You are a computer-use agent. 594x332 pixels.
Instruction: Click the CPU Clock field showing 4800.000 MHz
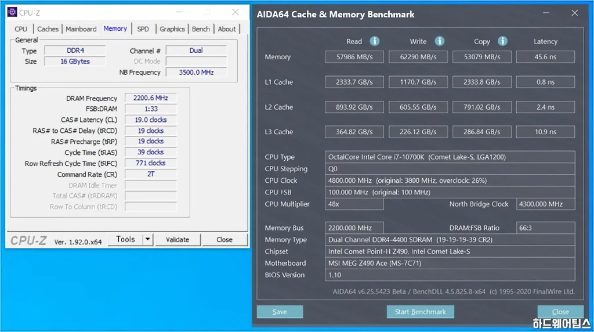tap(450, 181)
